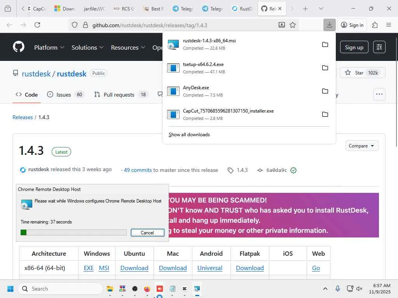This screenshot has height=298, width=398.
Task: Download the Windows x86-64 EXE
Action: pos(89,268)
